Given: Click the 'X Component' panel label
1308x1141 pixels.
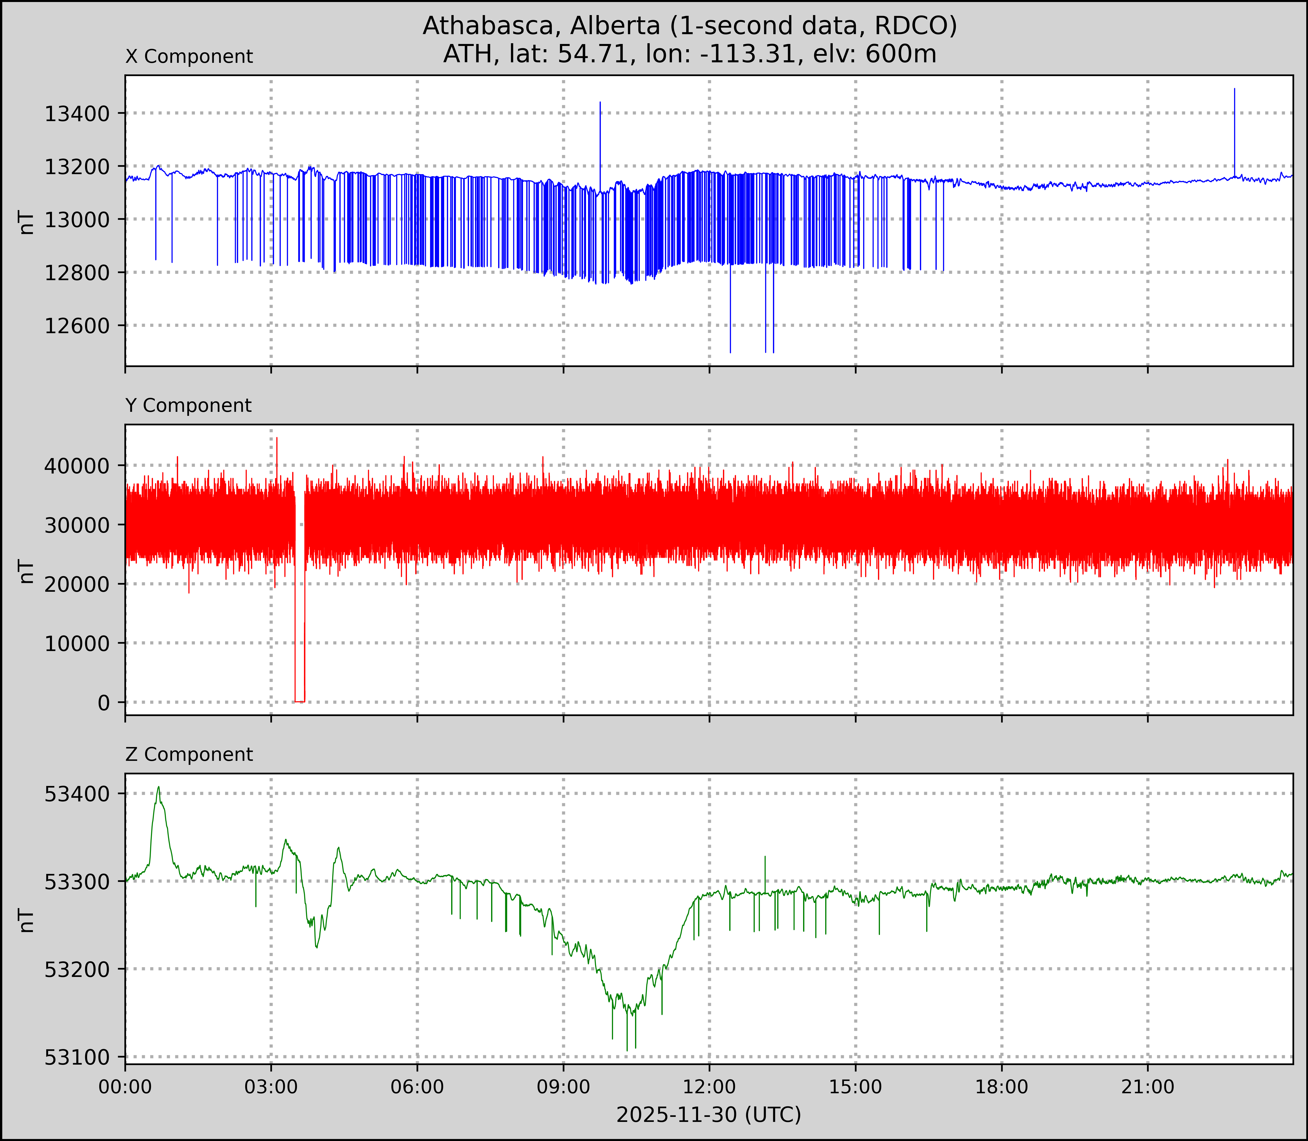Looking at the screenshot, I should 189,57.
